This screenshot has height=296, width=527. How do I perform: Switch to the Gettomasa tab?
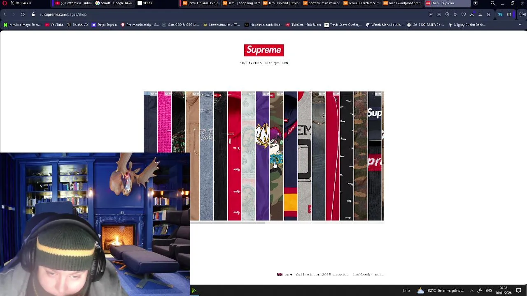[73, 3]
